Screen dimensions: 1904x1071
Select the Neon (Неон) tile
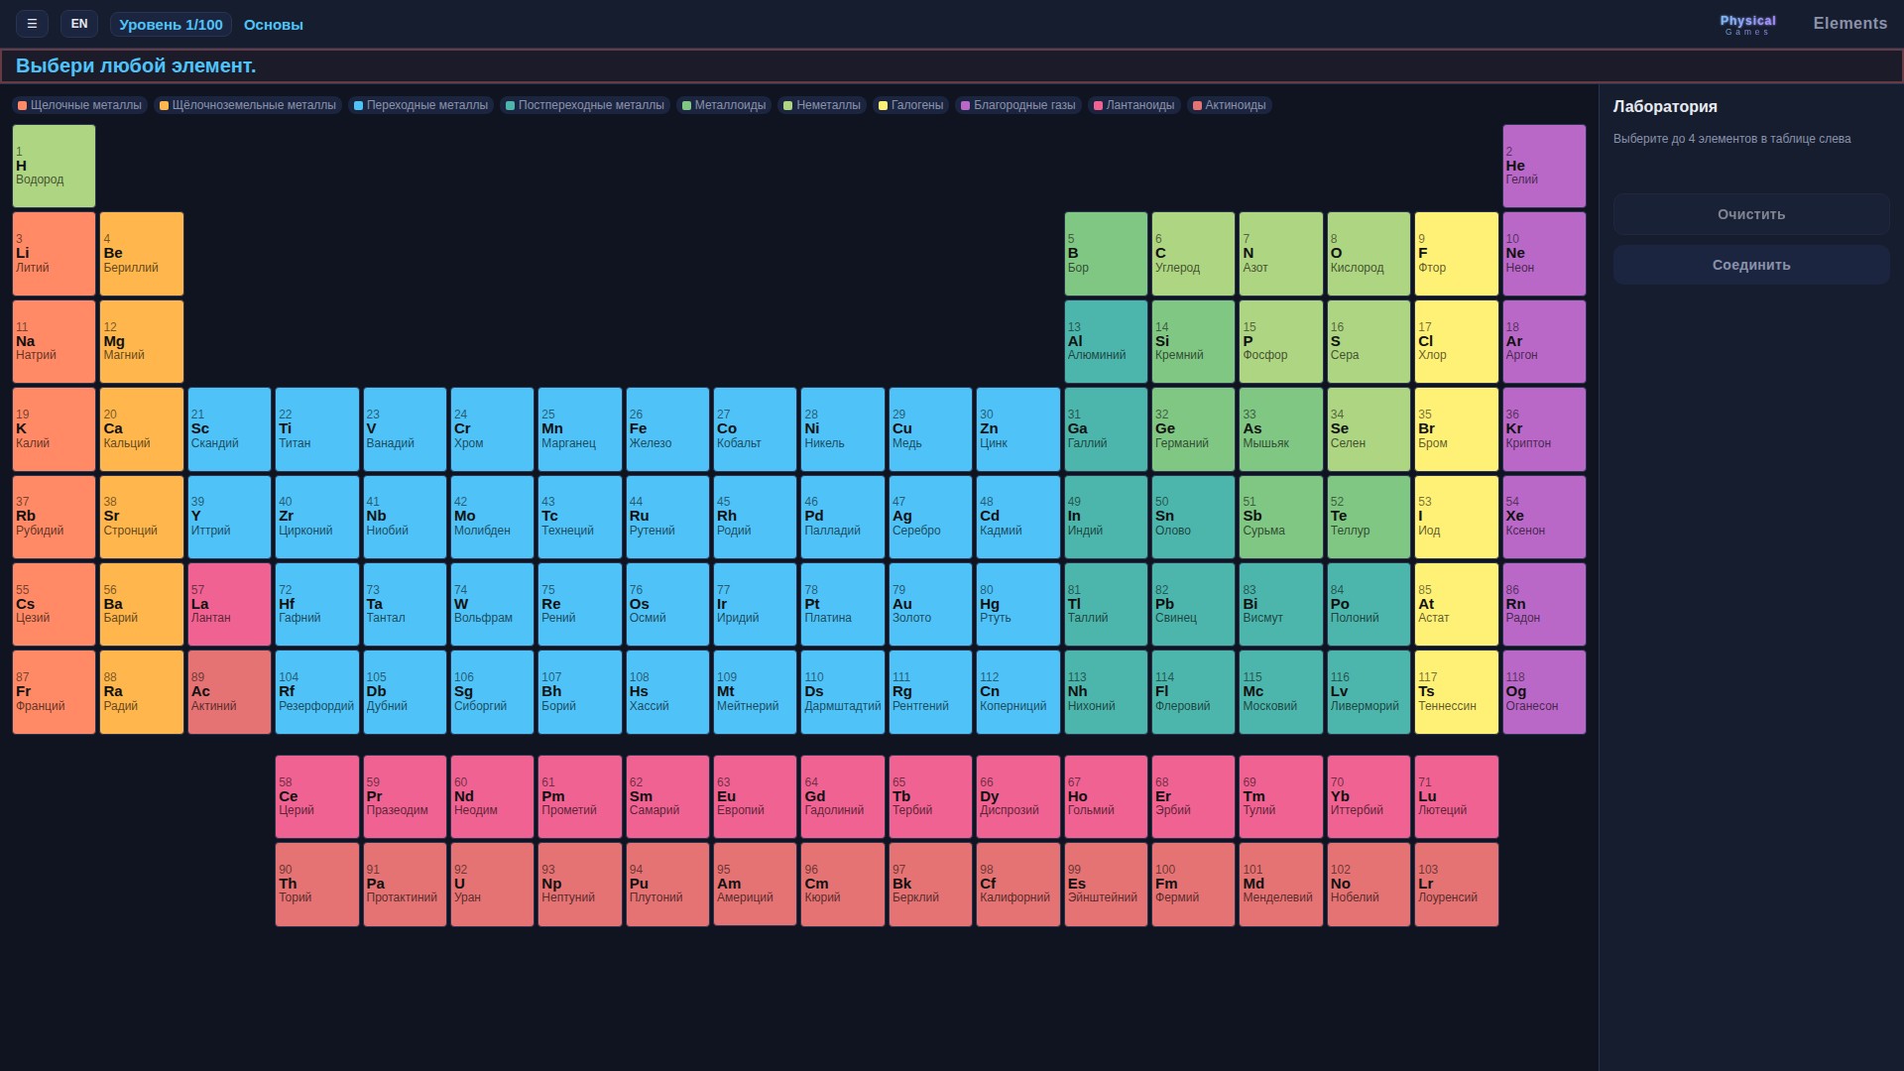(x=1544, y=254)
